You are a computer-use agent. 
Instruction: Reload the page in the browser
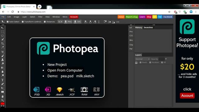12,12
